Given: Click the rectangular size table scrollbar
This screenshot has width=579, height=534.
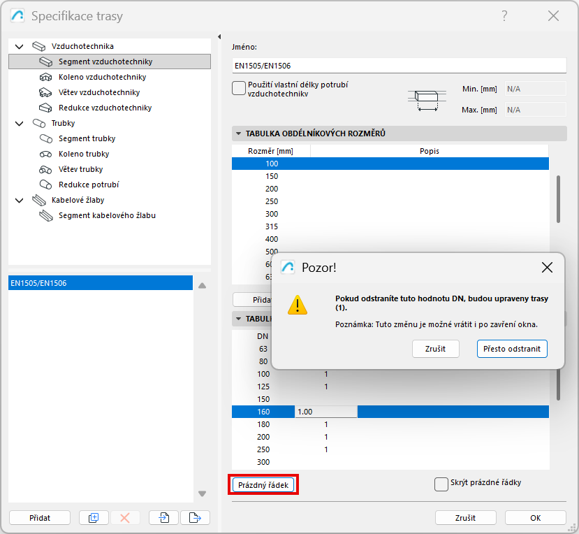Looking at the screenshot, I should pos(558,199).
